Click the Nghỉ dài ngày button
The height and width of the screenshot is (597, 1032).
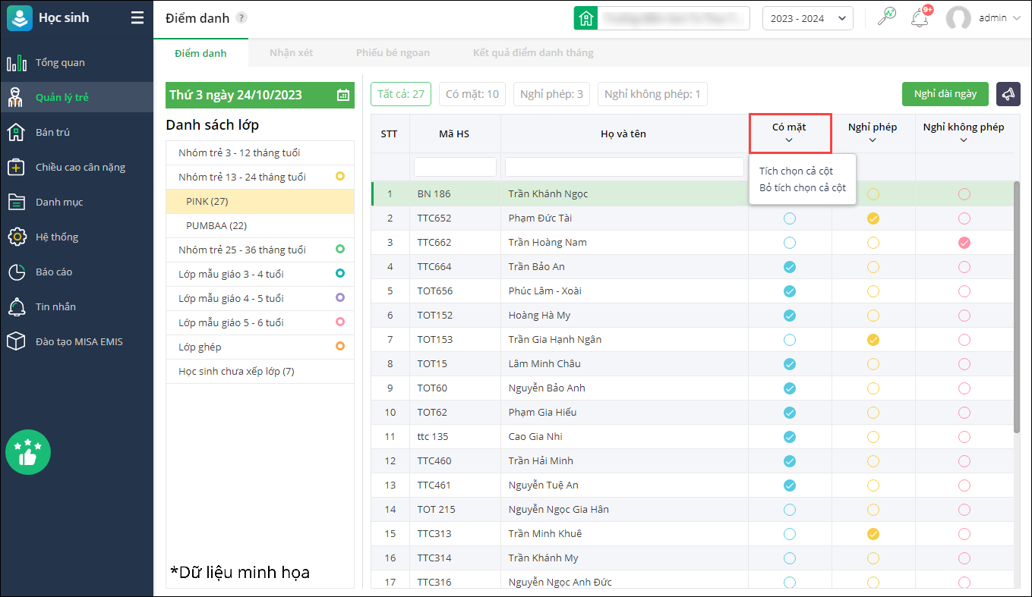click(945, 94)
